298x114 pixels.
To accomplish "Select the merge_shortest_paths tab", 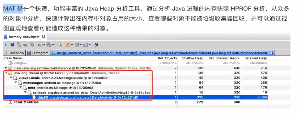I will pos(163,53).
